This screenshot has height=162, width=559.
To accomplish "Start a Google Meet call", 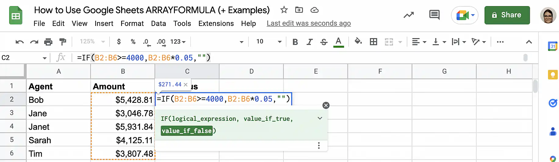I will tap(465, 15).
